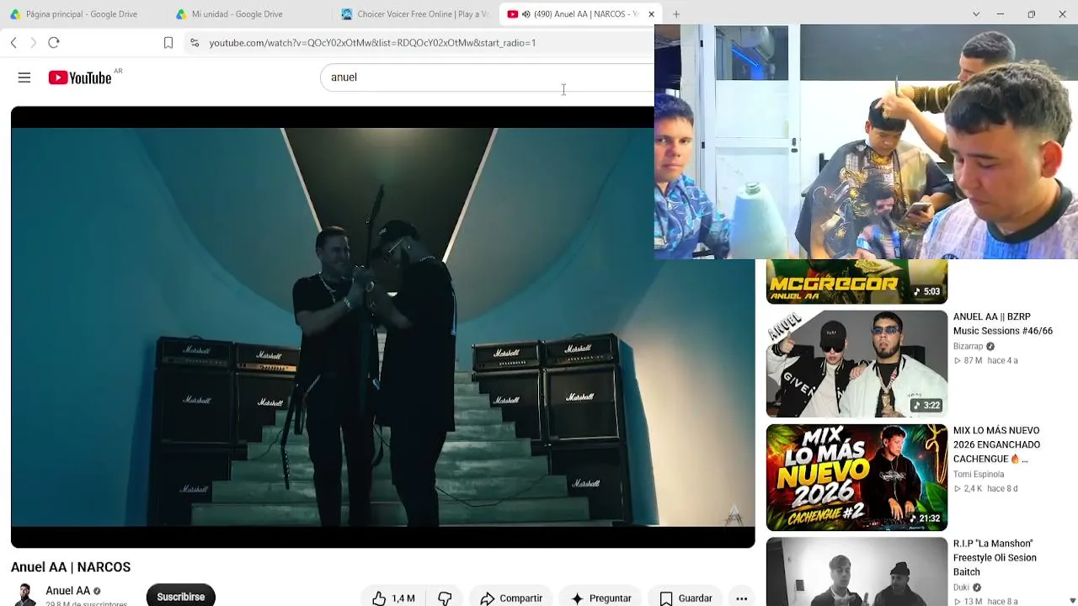Open the Anuel AA channel name link
The image size is (1078, 606).
coord(68,591)
